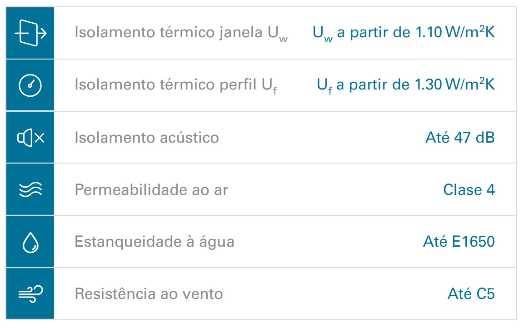Click the 'Uw a partir de 1.10 W/m²K' value
The height and width of the screenshot is (328, 524).
404,34
